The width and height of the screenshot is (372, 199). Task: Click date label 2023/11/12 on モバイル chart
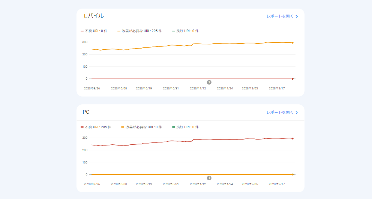click(198, 88)
